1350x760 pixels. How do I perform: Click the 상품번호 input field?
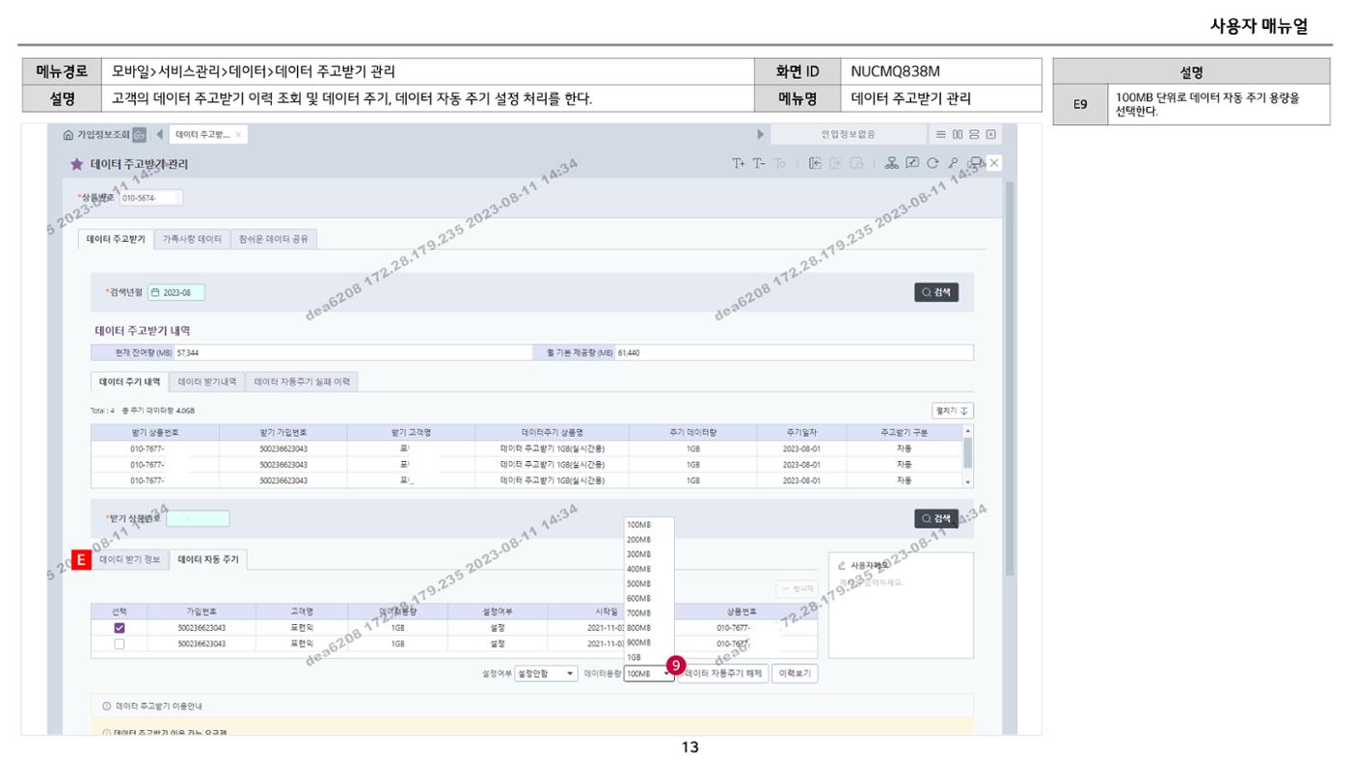pyautogui.click(x=151, y=198)
